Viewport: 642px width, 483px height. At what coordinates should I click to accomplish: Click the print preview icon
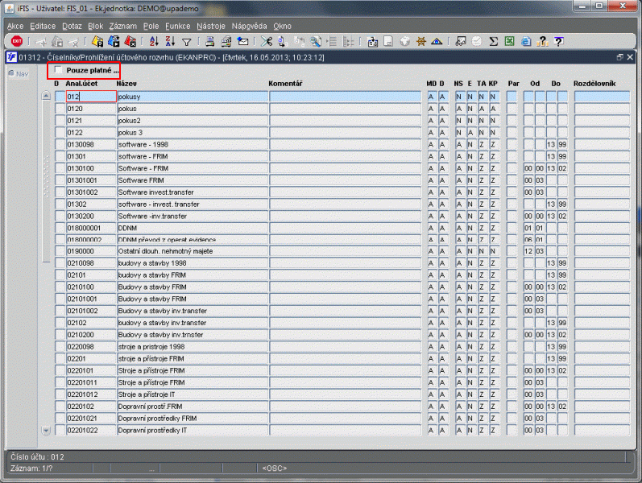[x=226, y=41]
